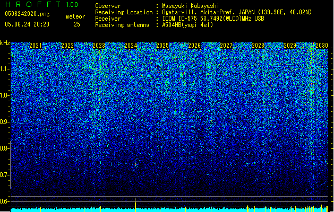The image size is (334, 212).
Task: Click the red meteor echo near 2024
Action: tap(135, 165)
